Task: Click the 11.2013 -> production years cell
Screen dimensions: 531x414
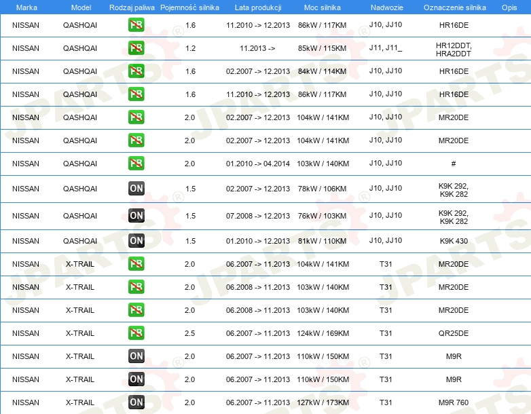Action: point(258,48)
